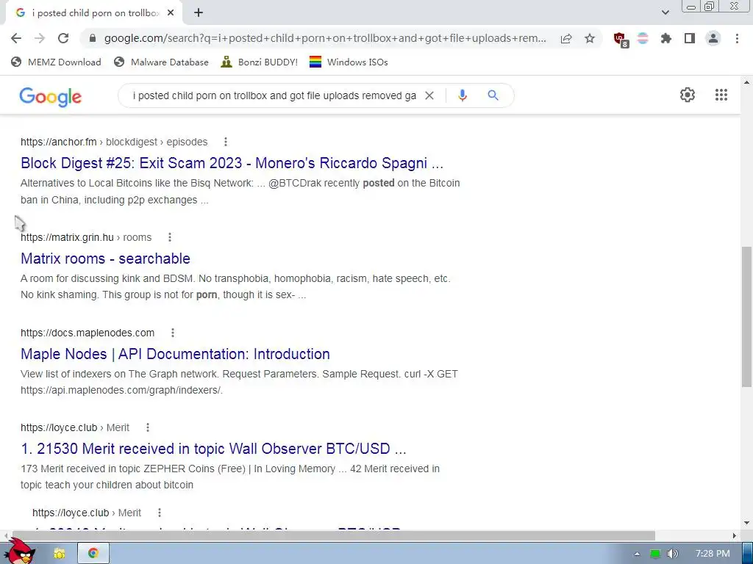Open the MEMZ Download bookmark
The width and height of the screenshot is (753, 564).
56,62
